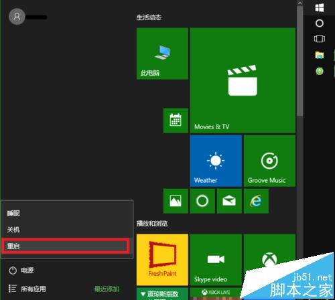Click the 电源 (Power) button
The height and width of the screenshot is (300, 335).
(21, 271)
